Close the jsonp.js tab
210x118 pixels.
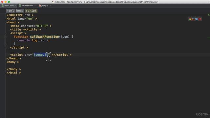tap(50, 6)
